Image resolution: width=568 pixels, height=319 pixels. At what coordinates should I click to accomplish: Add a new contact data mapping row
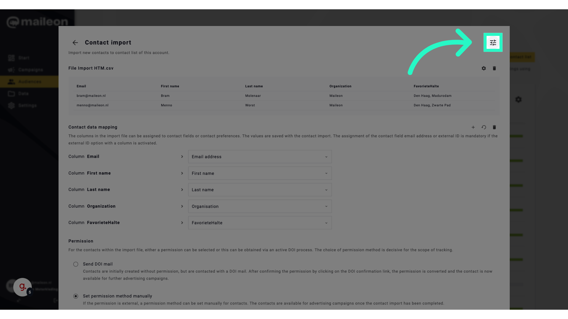473,127
